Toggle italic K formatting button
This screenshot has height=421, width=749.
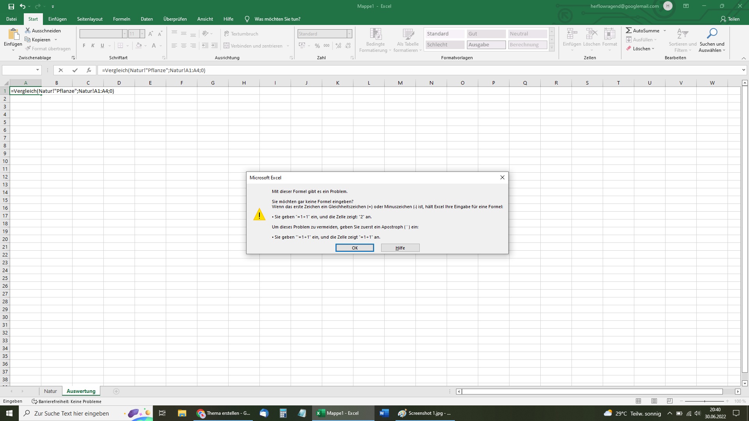(x=93, y=46)
